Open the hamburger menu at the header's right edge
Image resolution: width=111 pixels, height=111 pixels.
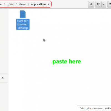click(109, 4)
